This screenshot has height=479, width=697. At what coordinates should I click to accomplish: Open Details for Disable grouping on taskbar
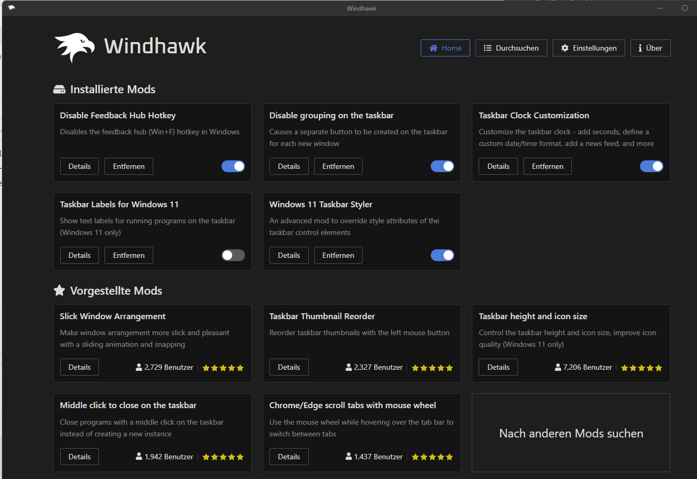[x=289, y=166]
